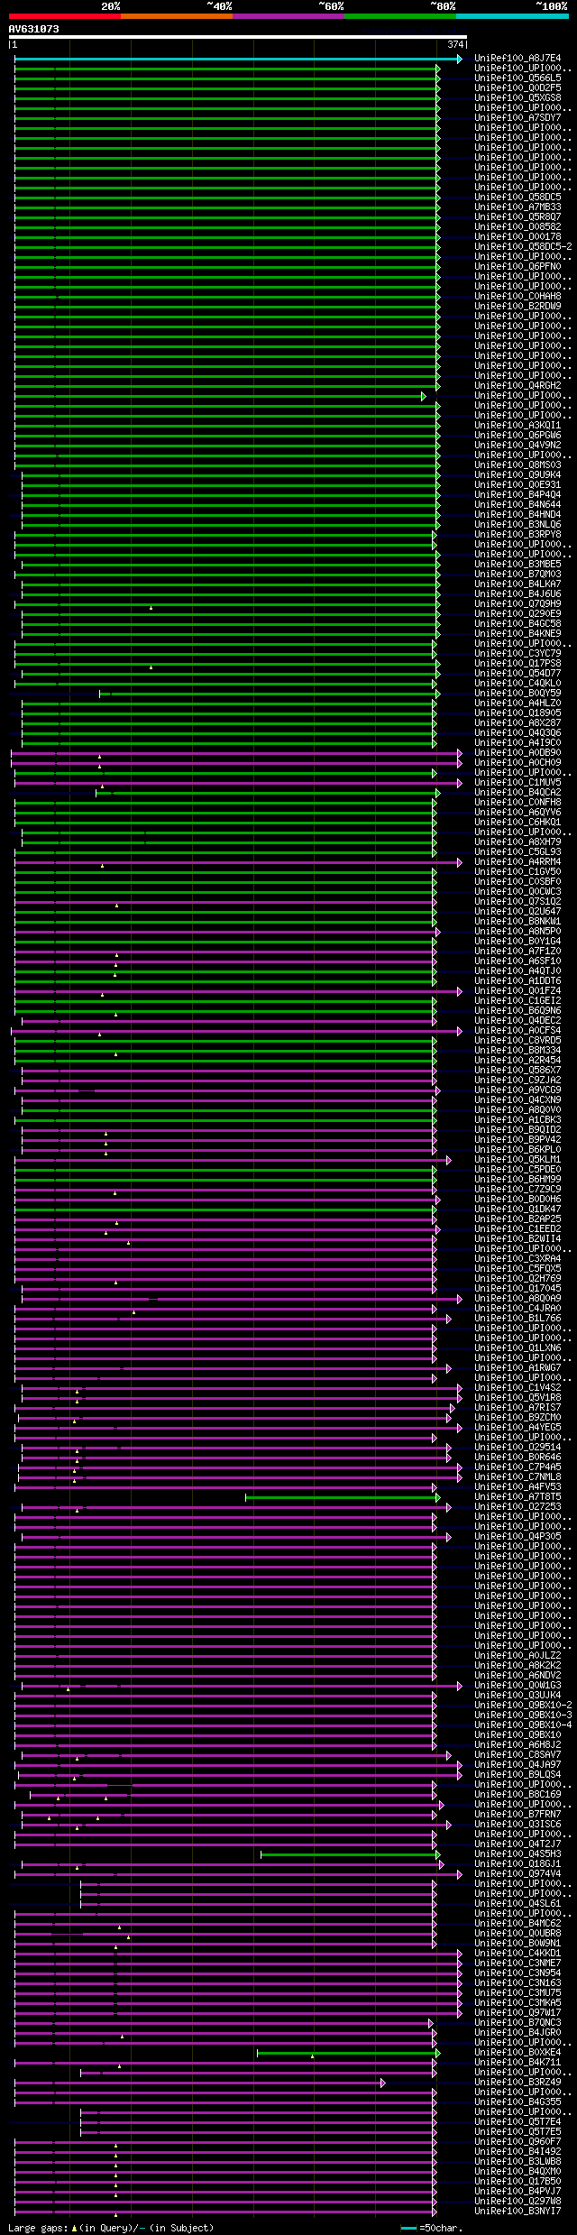
Task: Select hit label UniRef100_Q9U9K4
Action: (x=517, y=475)
